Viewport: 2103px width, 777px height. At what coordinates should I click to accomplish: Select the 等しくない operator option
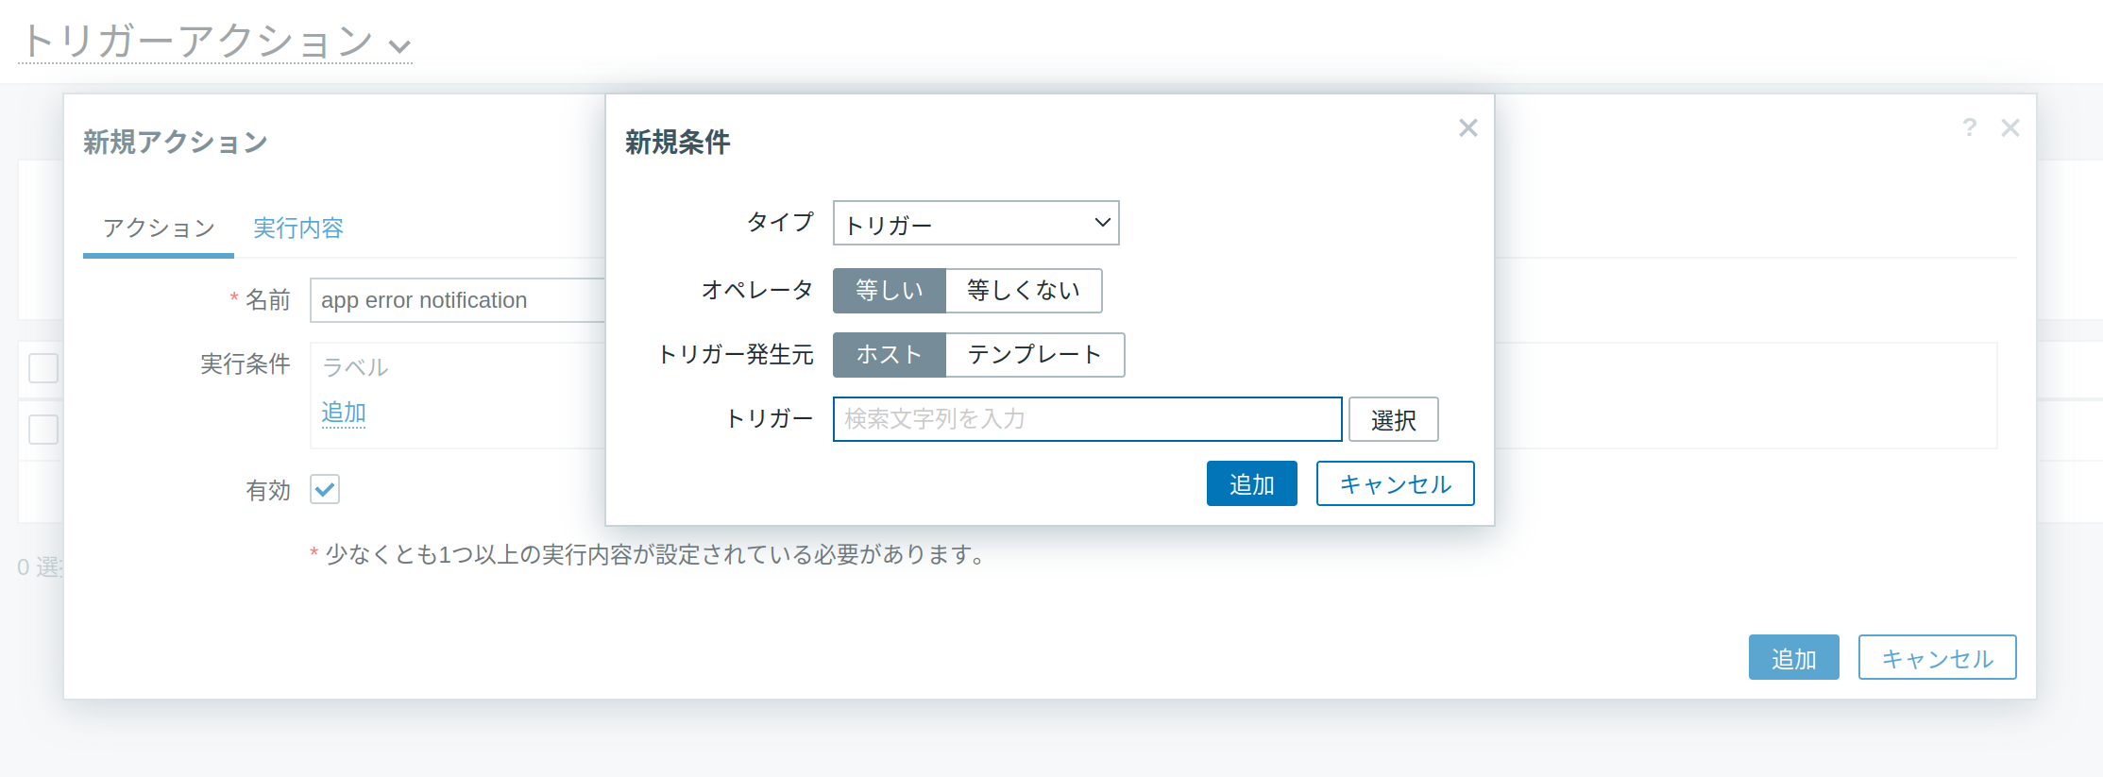tap(1023, 290)
